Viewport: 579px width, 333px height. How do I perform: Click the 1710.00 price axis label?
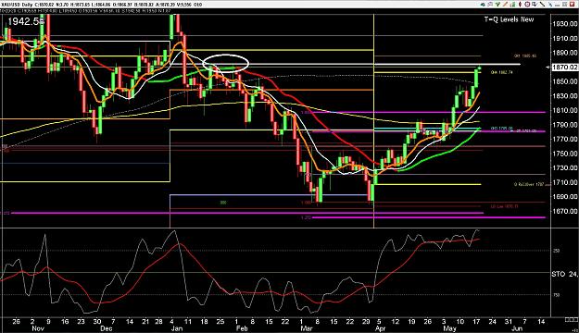565,182
